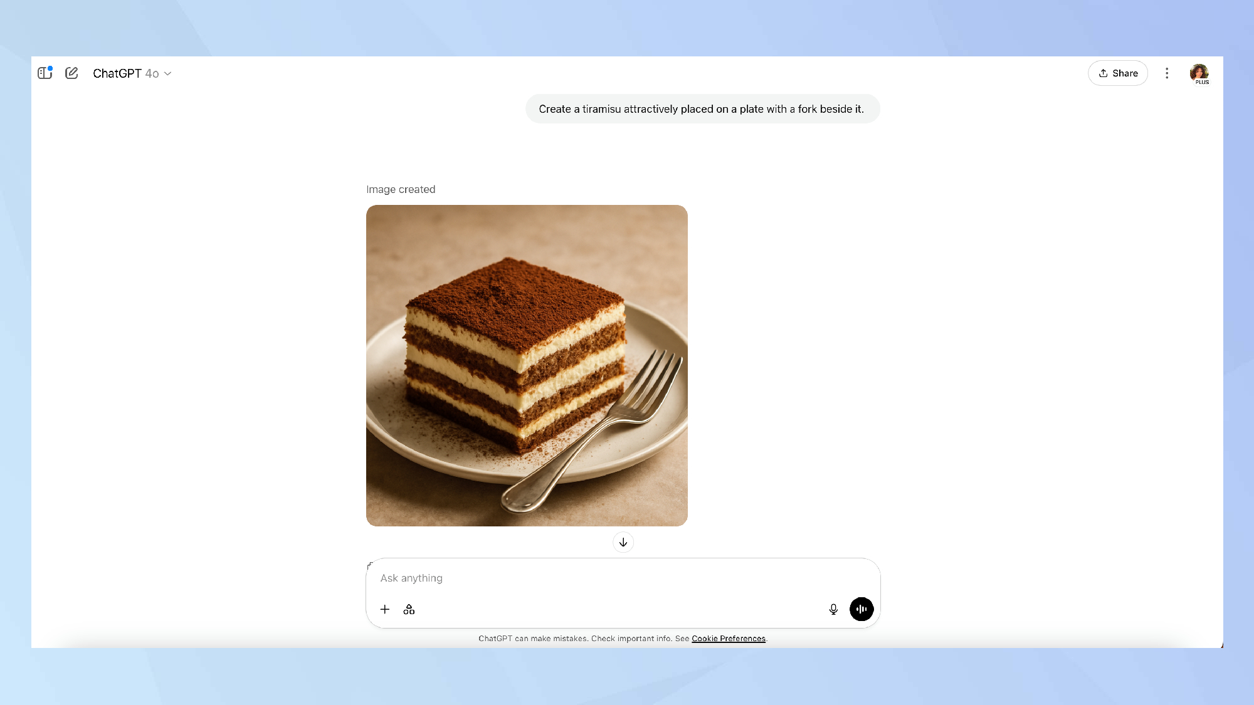
Task: Jump to bottom with down arrow button
Action: click(623, 542)
